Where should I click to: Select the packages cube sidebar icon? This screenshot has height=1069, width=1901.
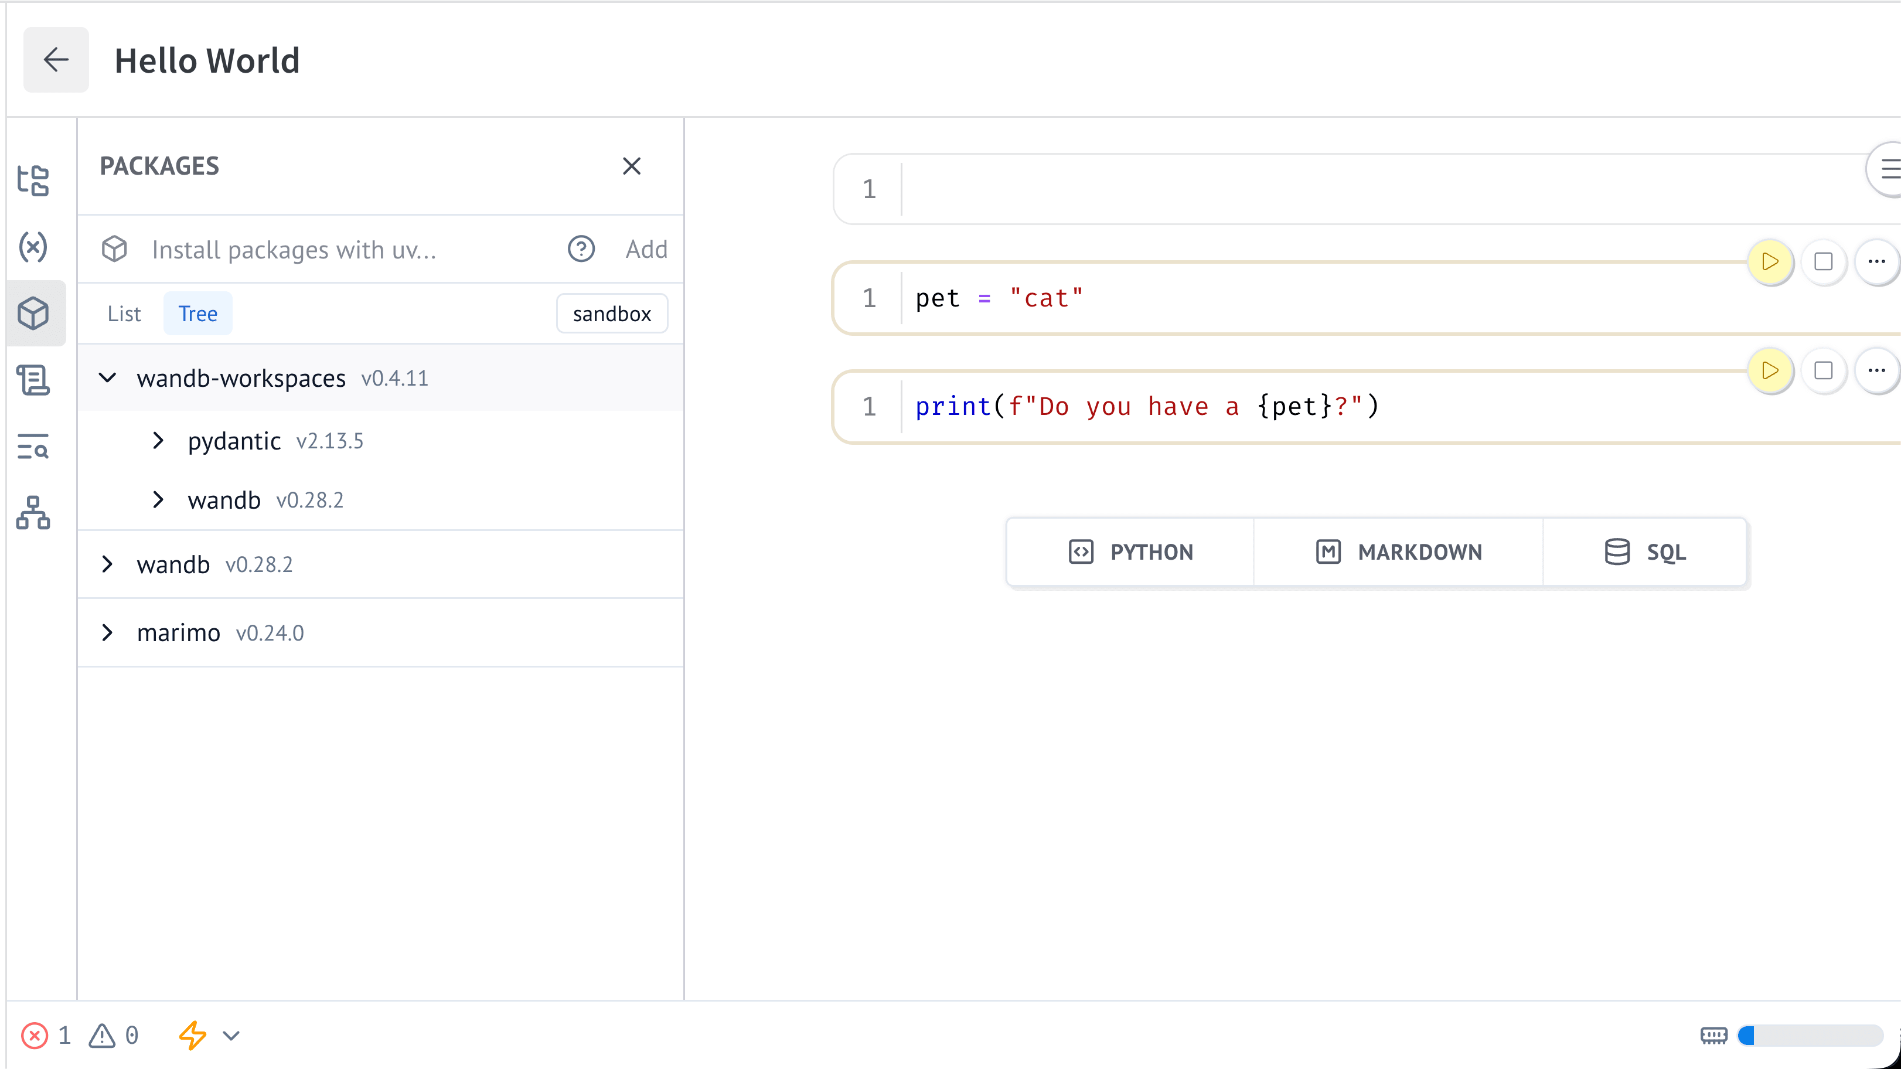click(x=33, y=313)
